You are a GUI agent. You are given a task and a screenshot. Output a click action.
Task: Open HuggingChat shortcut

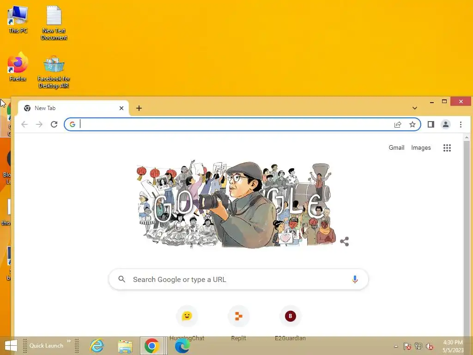tap(187, 323)
